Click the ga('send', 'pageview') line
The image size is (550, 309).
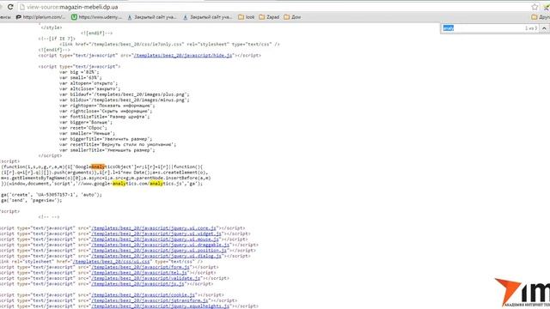[31, 200]
